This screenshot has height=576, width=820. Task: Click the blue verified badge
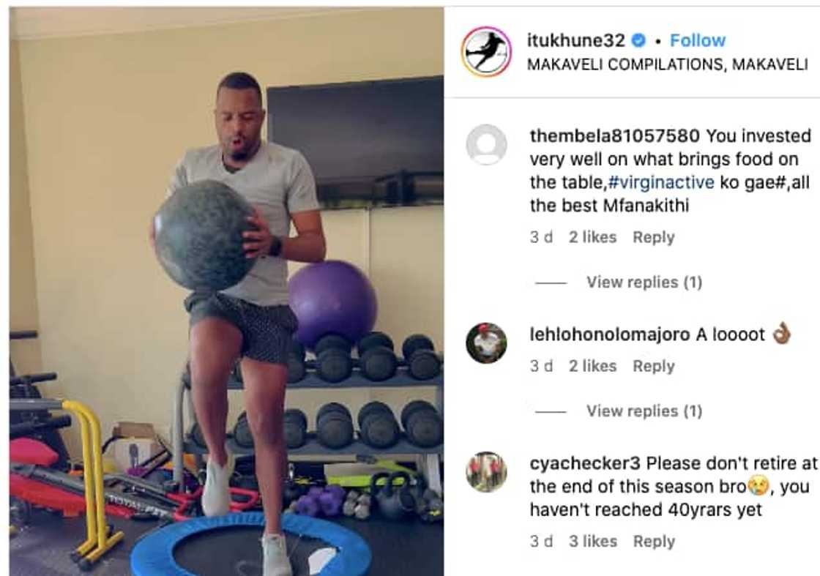pos(639,40)
